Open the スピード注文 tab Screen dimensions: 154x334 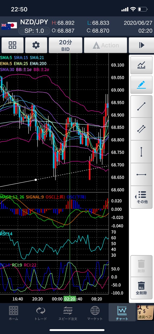pos(68,313)
